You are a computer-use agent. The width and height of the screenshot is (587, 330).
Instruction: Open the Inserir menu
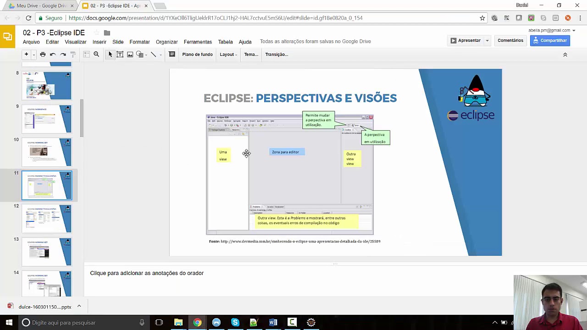[x=100, y=42]
